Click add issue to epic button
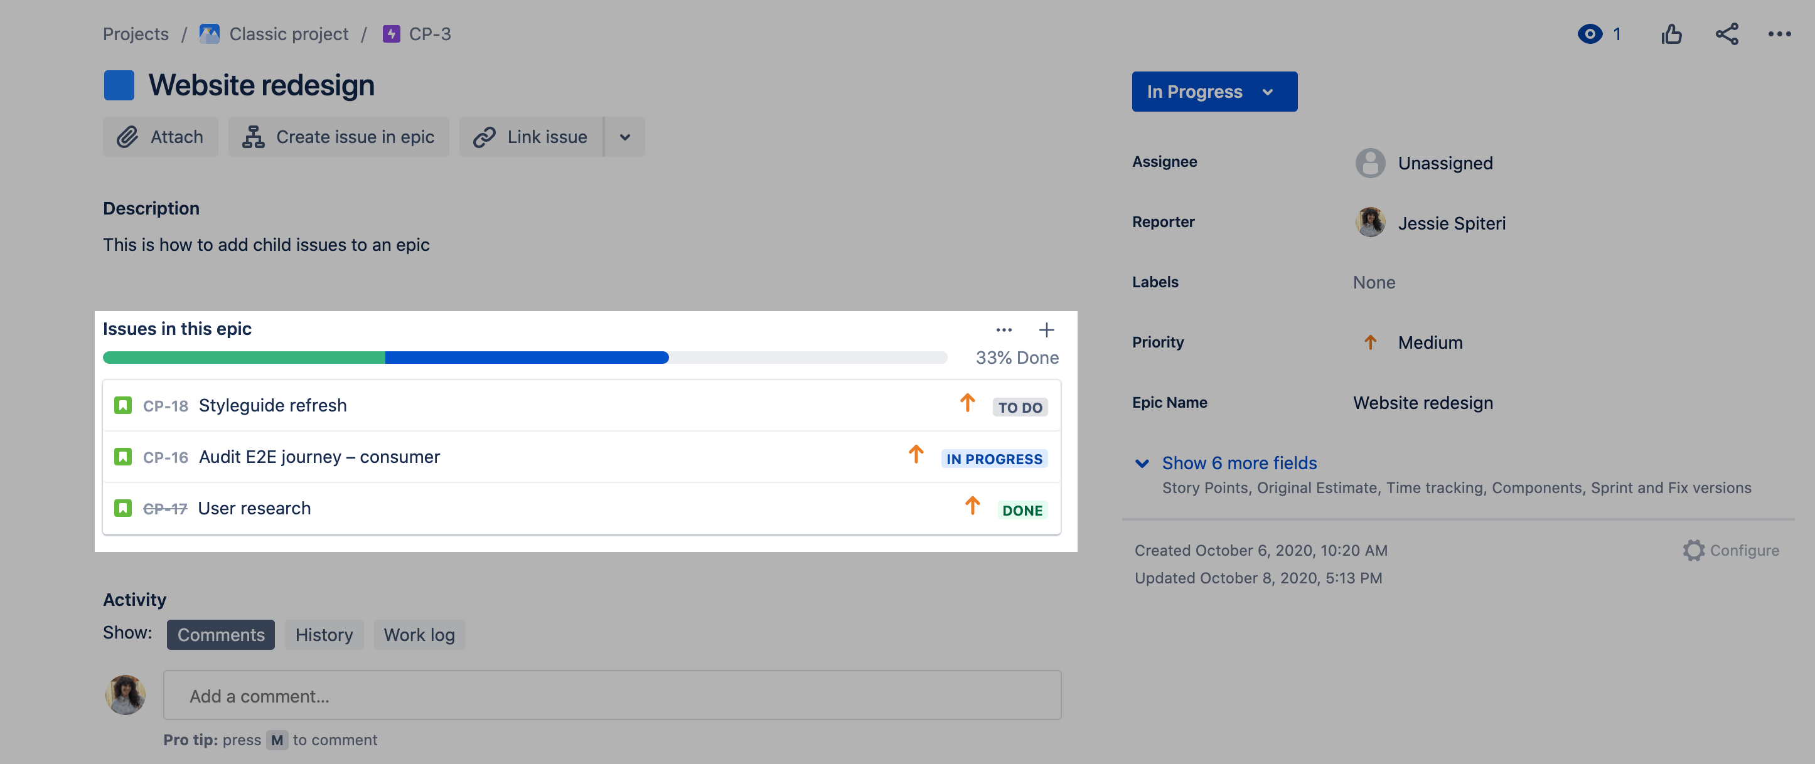1815x764 pixels. point(1044,330)
